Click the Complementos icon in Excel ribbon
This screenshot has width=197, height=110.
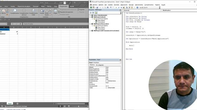(x=14, y=11)
